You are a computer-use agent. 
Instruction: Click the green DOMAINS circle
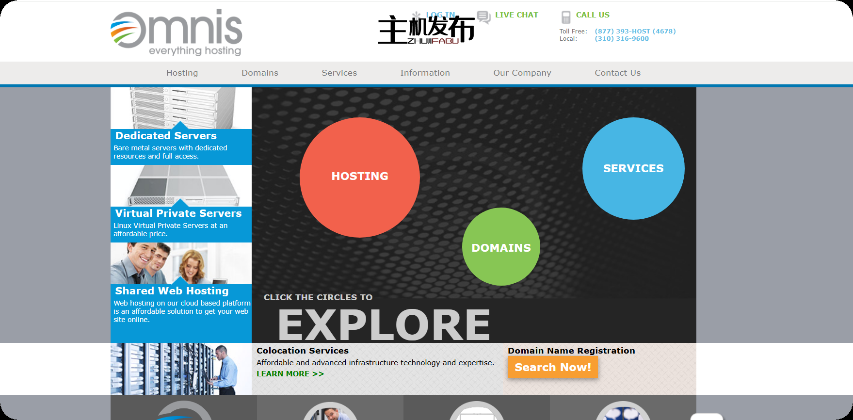tap(501, 247)
